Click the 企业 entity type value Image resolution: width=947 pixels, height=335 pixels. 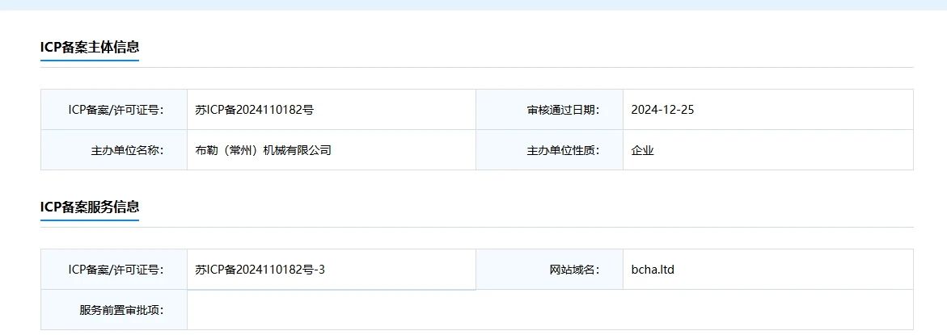pyautogui.click(x=643, y=150)
